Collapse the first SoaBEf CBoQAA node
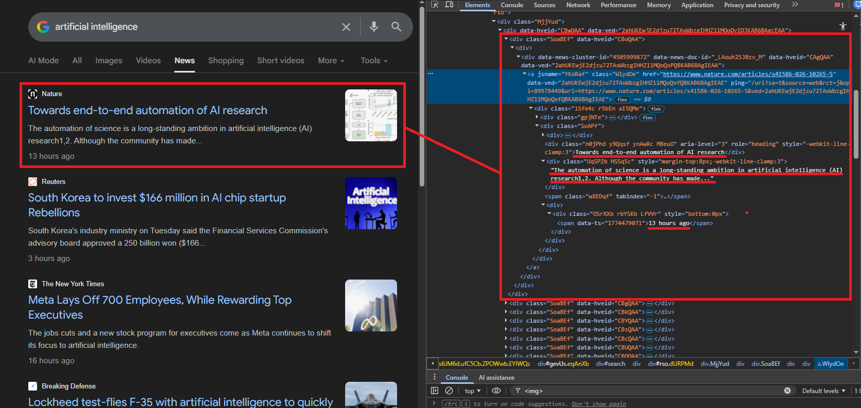Viewport: 861px width, 408px height. [x=506, y=39]
